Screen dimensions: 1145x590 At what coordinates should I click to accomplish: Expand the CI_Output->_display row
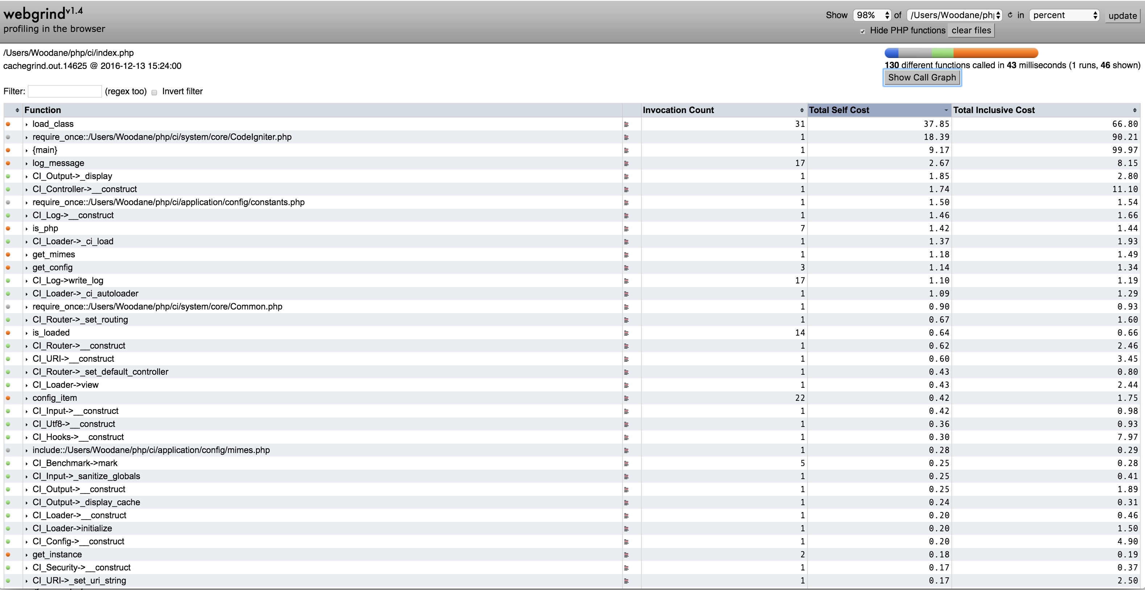(x=27, y=176)
